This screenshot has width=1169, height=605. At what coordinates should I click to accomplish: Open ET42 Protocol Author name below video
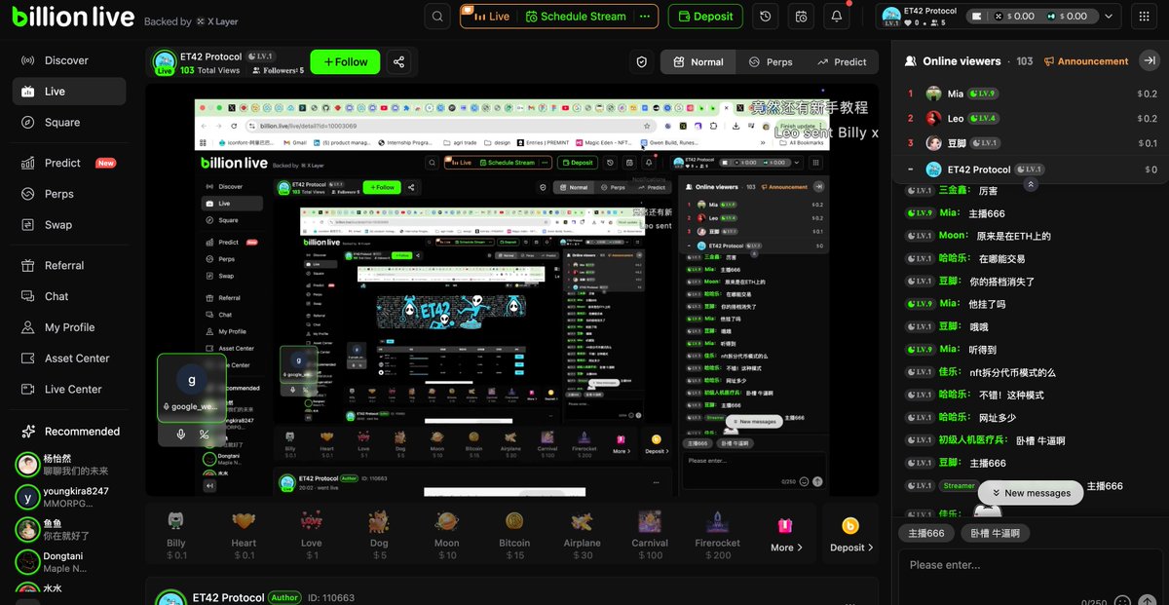coord(228,597)
